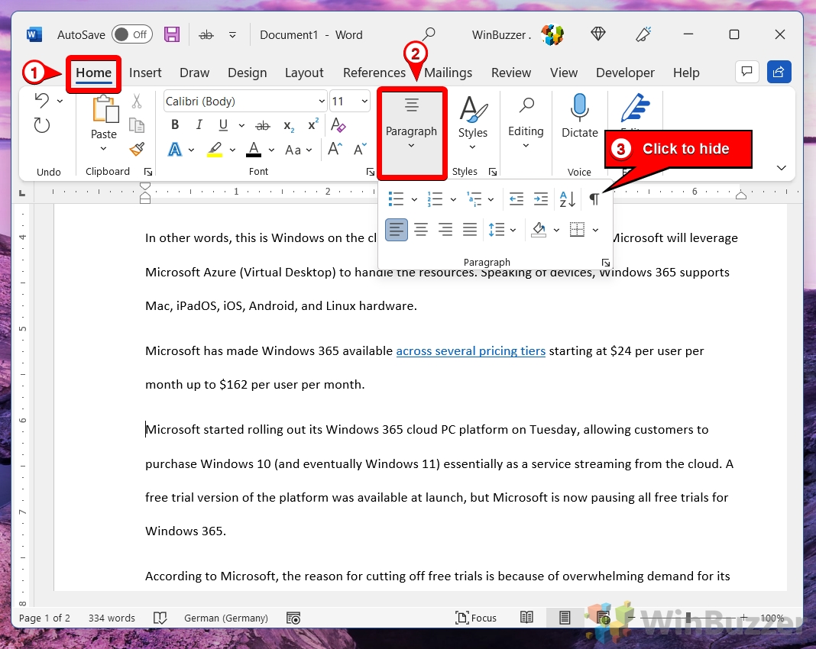Viewport: 816px width, 649px height.
Task: Click the Undo arrow icon
Action: tap(42, 100)
